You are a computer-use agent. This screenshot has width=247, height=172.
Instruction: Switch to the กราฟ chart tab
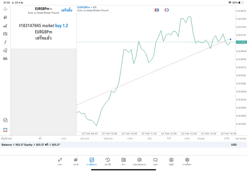point(76,162)
